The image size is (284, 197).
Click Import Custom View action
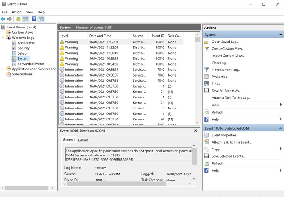(x=228, y=56)
